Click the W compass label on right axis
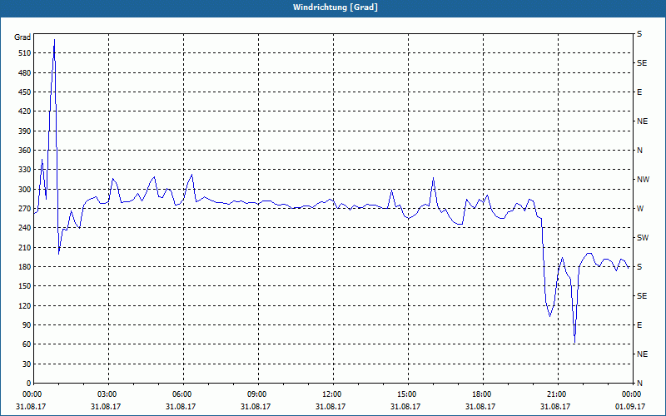666x416 pixels. pos(640,209)
